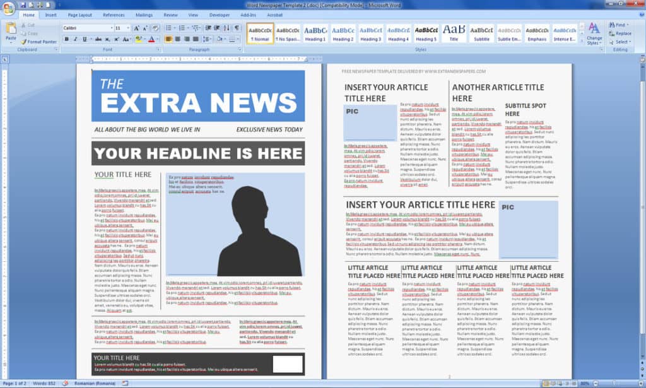Apply the Title style

click(x=454, y=33)
